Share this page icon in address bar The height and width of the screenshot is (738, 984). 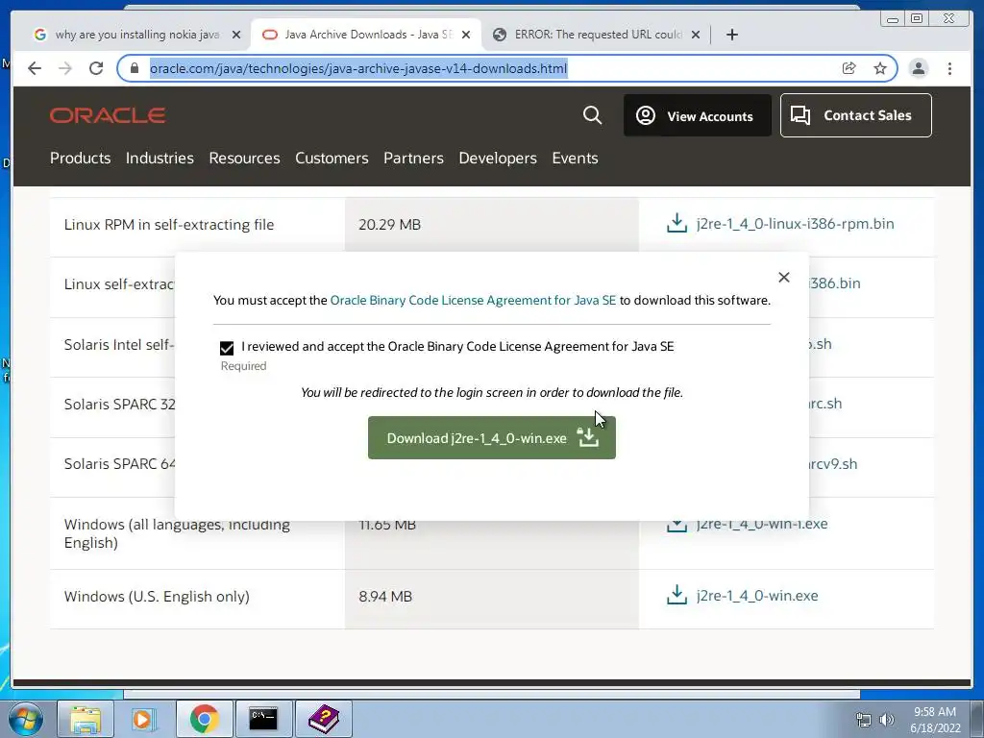(849, 68)
